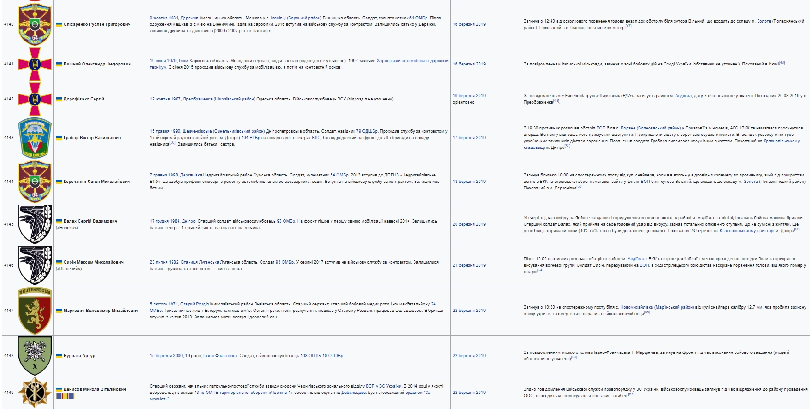Open the 93rd brigade emblem beside Валах Сергій
812x411 pixels.
pyautogui.click(x=35, y=224)
